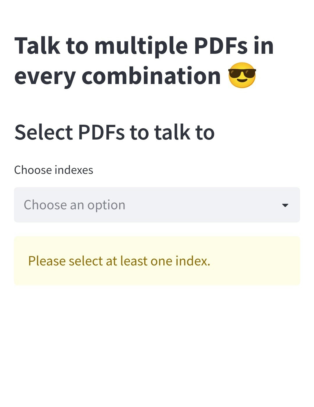Select the 'Please select at least one index.' text
Screen dimensions: 314x407
(119, 261)
